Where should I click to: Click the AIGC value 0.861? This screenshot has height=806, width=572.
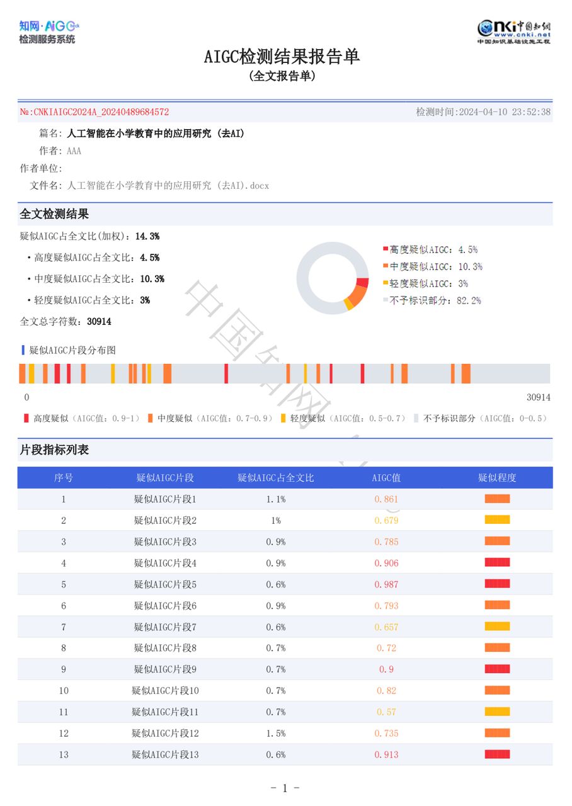[386, 499]
